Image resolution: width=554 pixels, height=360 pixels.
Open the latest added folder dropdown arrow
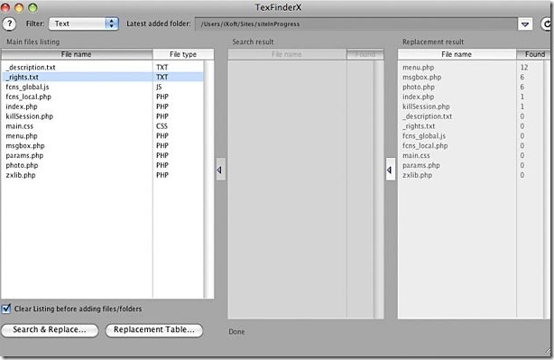(525, 24)
